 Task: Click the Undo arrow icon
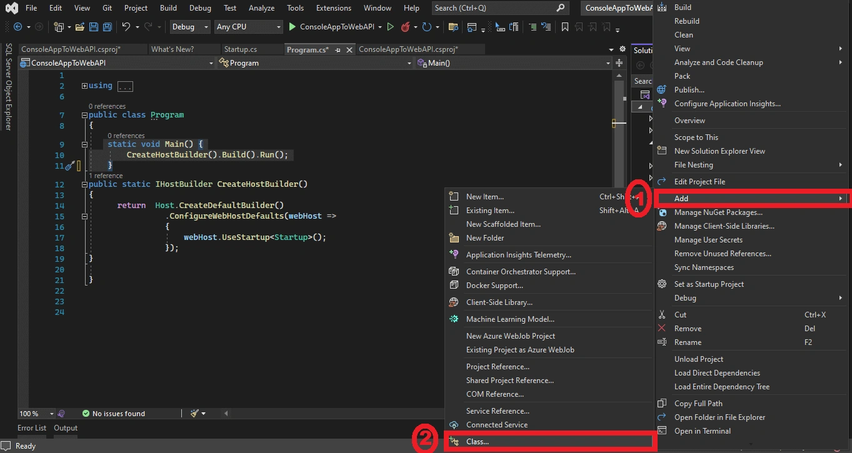pos(126,27)
